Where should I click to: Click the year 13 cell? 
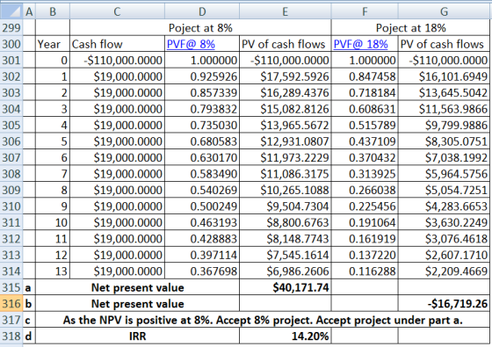pyautogui.click(x=53, y=271)
